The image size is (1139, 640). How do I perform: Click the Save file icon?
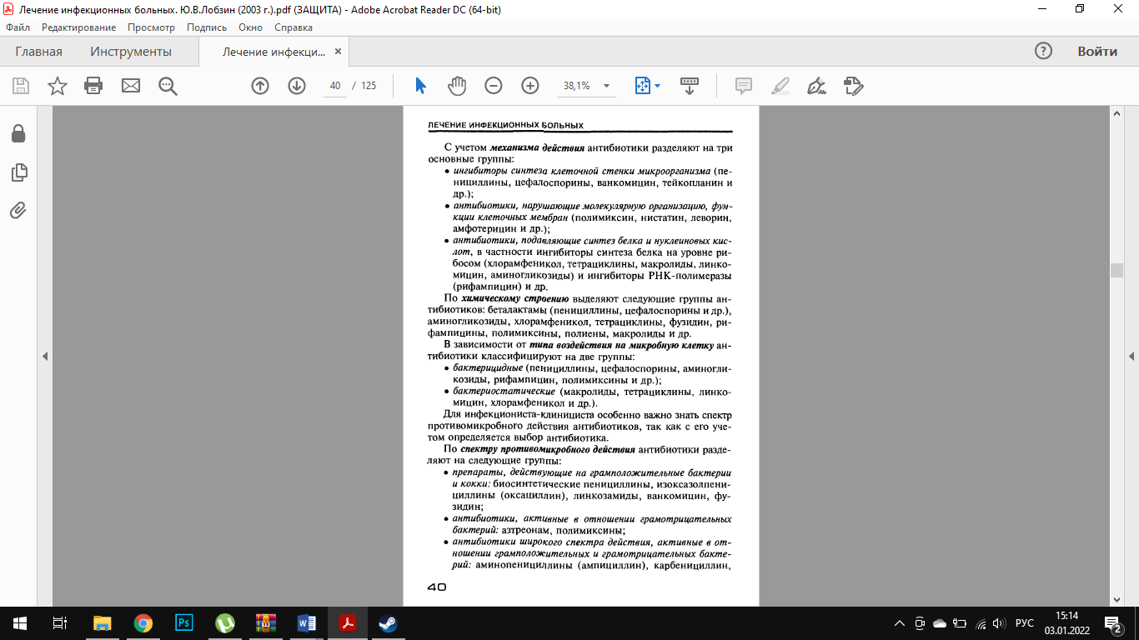[20, 86]
